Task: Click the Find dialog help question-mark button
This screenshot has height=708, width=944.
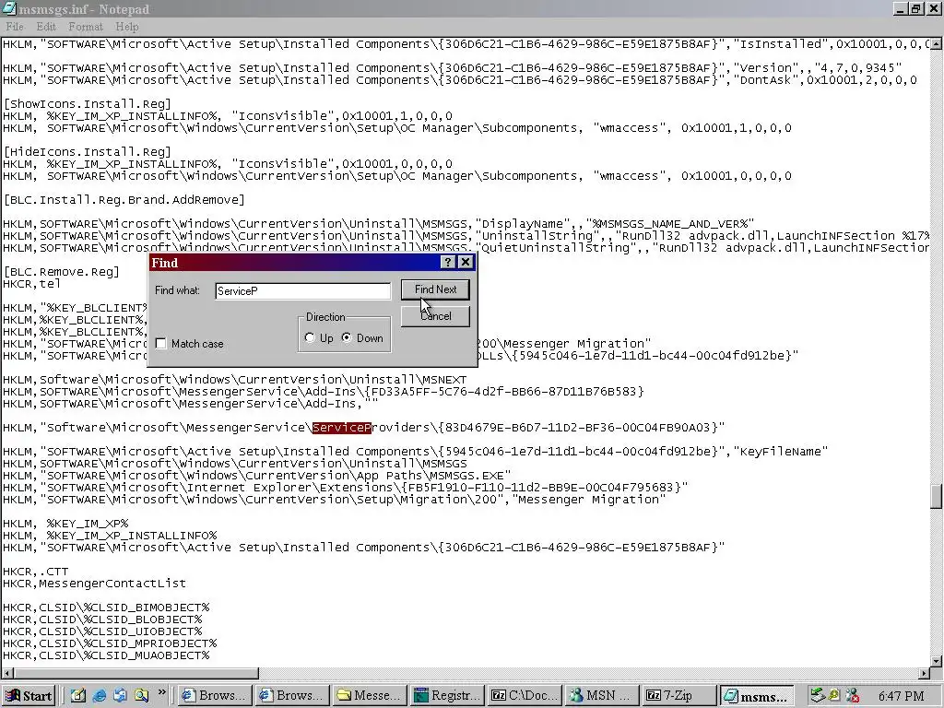Action: pyautogui.click(x=447, y=263)
